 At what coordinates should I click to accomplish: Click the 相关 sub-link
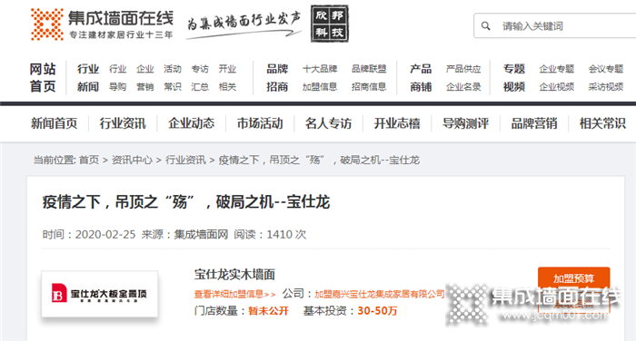tap(227, 87)
